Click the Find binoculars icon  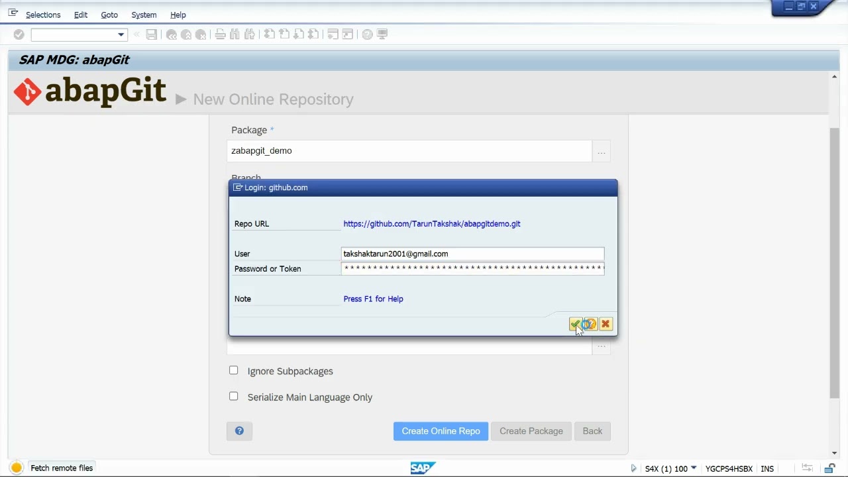(x=235, y=34)
